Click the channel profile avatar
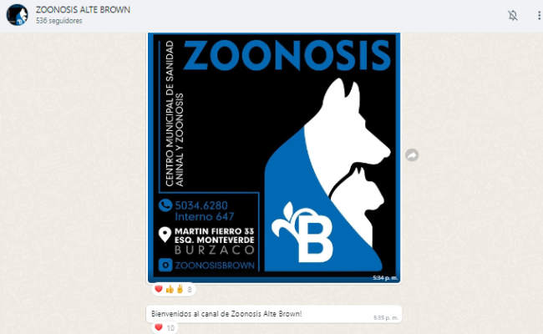543x334 pixels. click(x=17, y=15)
